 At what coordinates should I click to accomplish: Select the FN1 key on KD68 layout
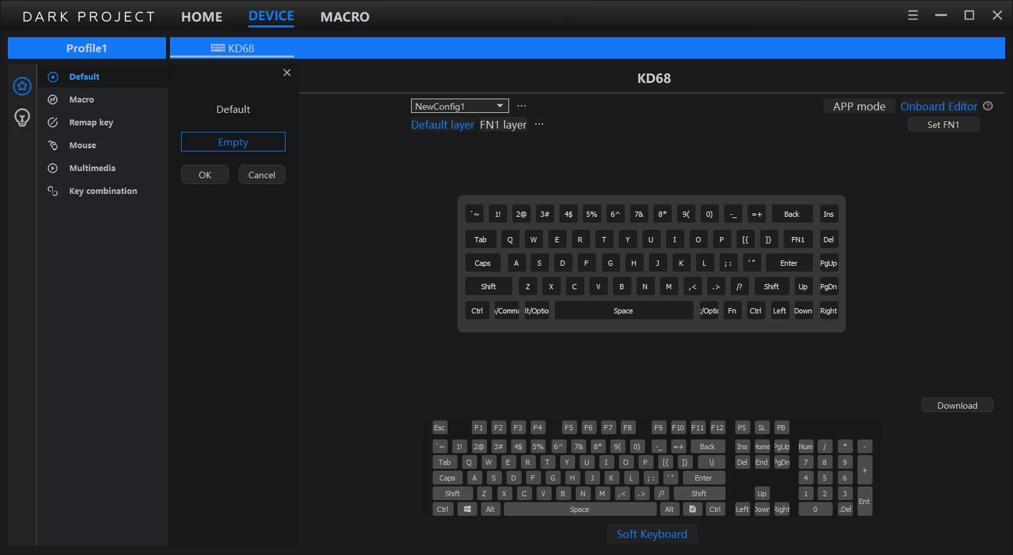798,240
